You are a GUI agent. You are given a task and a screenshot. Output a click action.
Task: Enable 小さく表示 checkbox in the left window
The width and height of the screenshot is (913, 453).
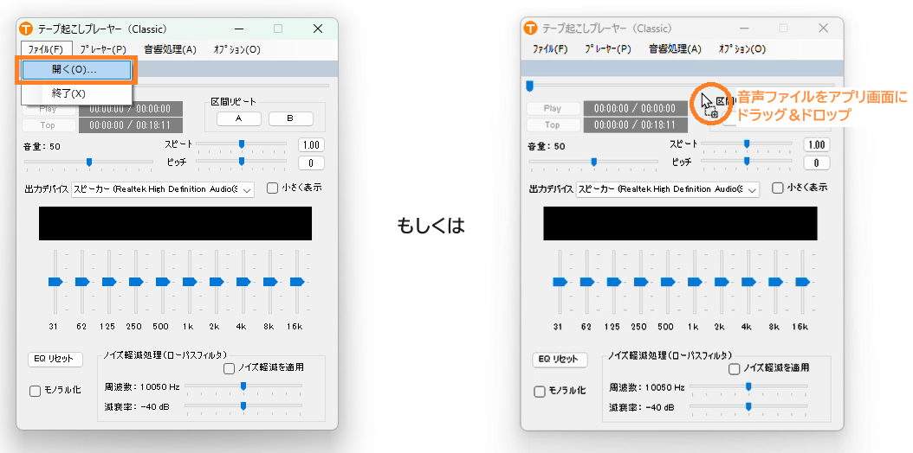click(x=273, y=188)
